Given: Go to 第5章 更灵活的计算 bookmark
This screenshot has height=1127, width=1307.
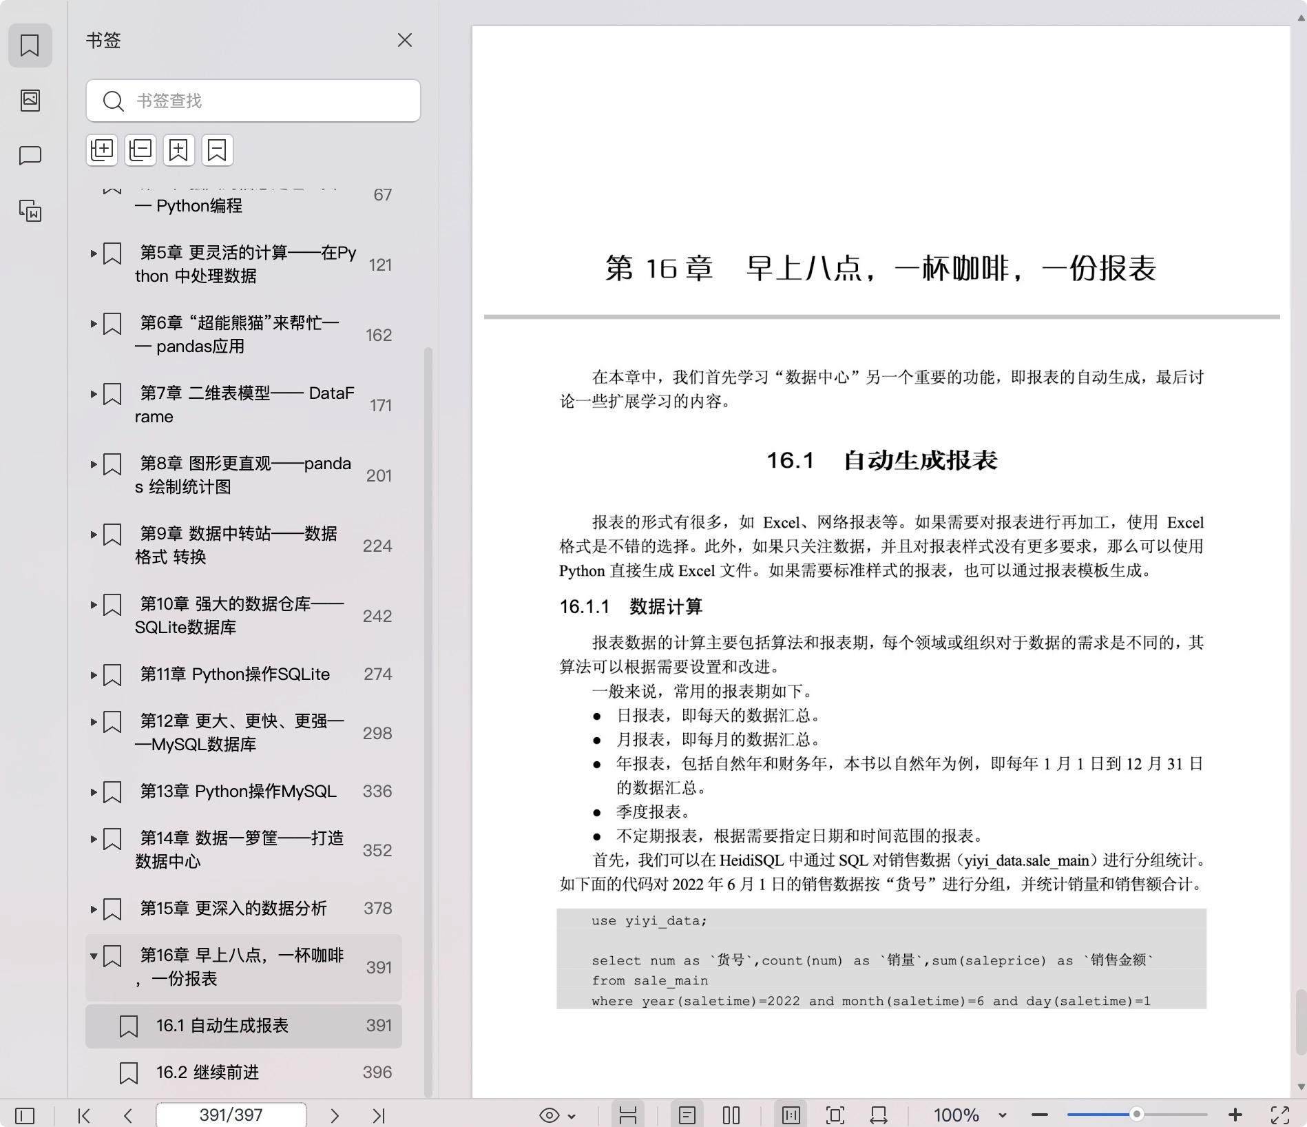Looking at the screenshot, I should click(x=245, y=265).
